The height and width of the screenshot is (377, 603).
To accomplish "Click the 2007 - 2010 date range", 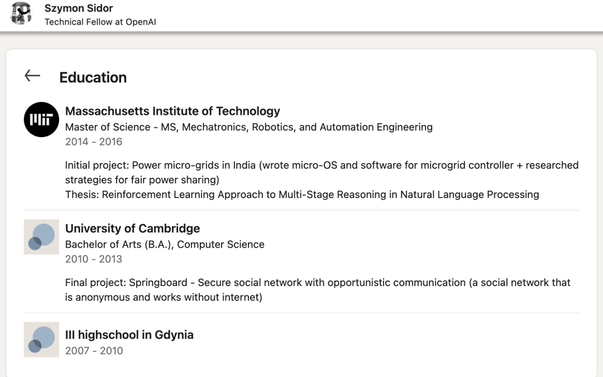I will point(93,351).
